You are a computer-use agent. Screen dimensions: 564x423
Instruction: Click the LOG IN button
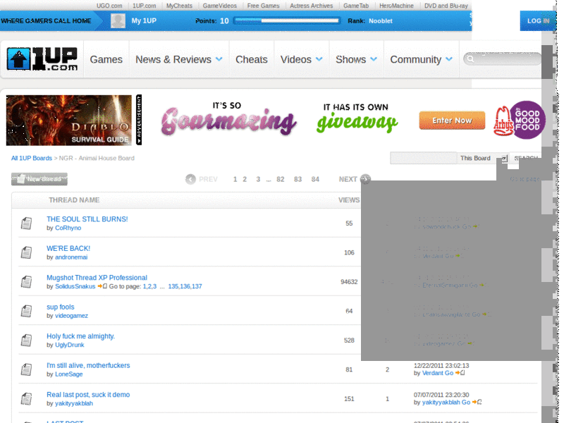point(538,21)
